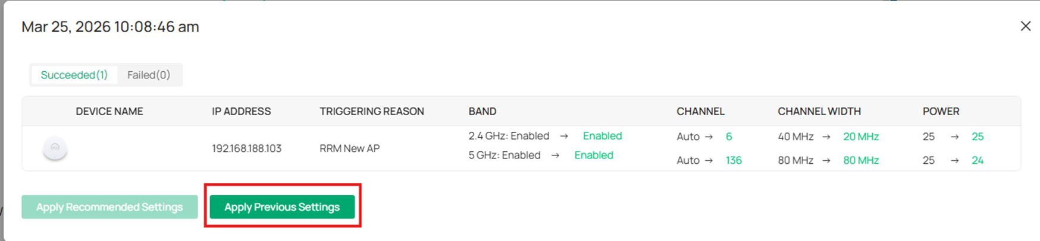Click the 2.4 GHz green Enabled status
This screenshot has height=241, width=1040.
click(602, 136)
